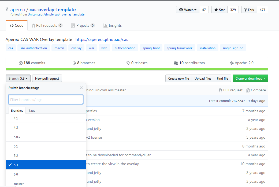Click the compare icon beside Compare

coord(248,90)
